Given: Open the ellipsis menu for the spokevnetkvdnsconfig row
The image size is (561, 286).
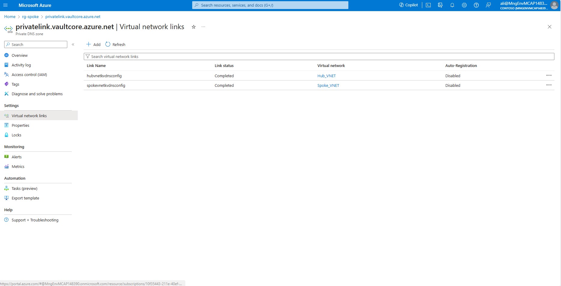Looking at the screenshot, I should click(x=549, y=85).
